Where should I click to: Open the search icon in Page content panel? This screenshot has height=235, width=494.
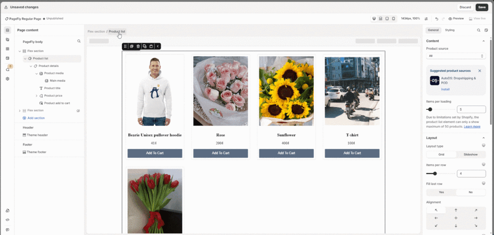tap(79, 41)
